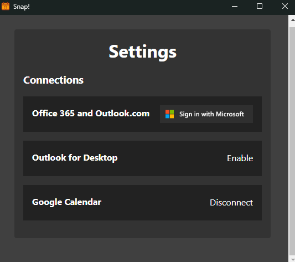295x262 pixels.
Task: Disconnect Google Calendar
Action: pyautogui.click(x=231, y=203)
